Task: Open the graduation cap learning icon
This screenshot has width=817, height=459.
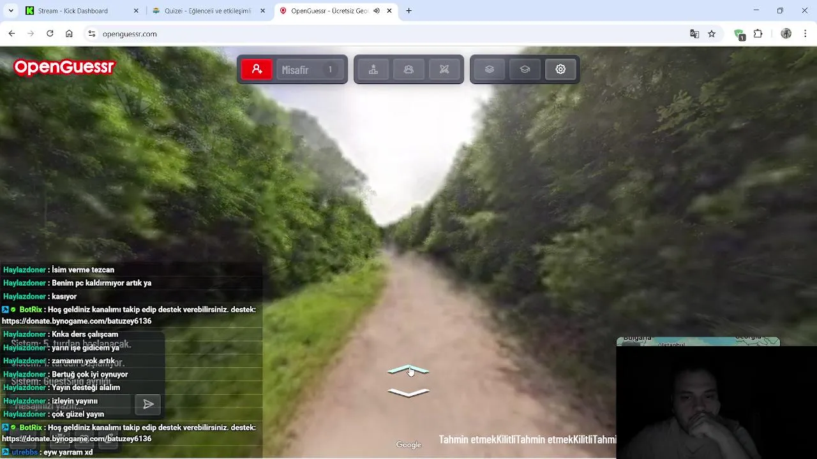Action: (525, 69)
